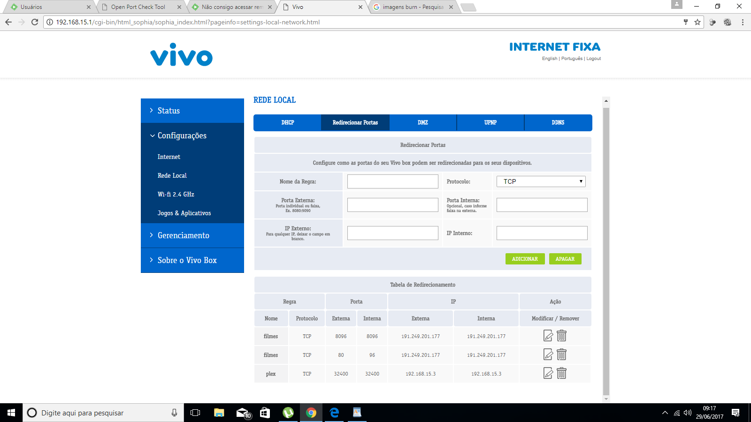Screen dimensions: 751x422
Task: Open Microsoft Edge from taskbar
Action: 334,413
